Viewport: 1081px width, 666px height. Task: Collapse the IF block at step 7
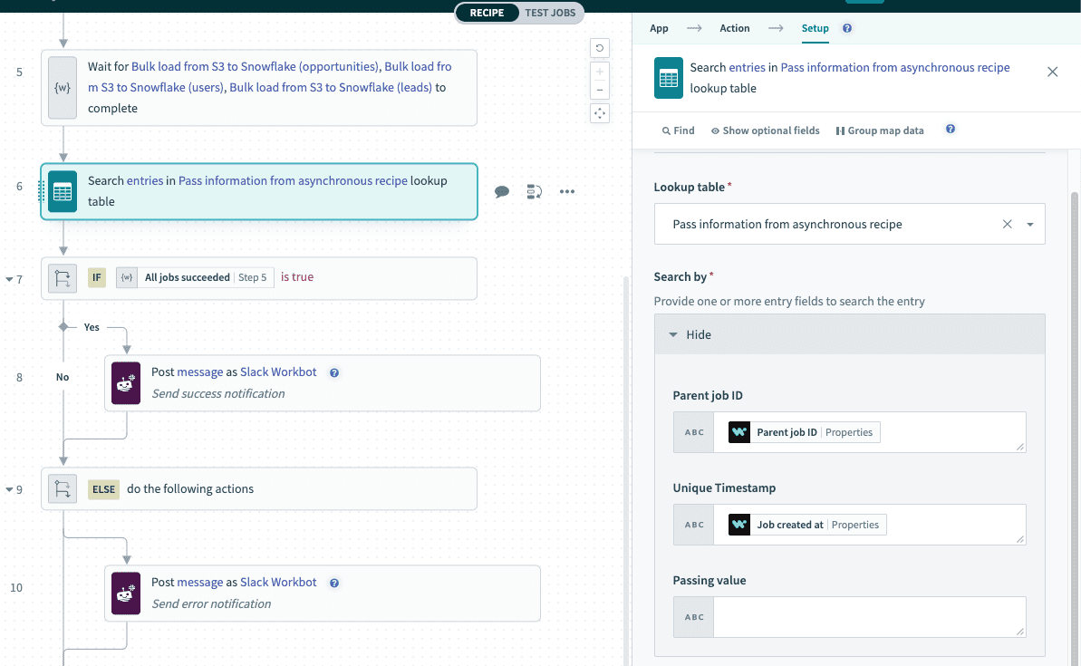(9, 279)
